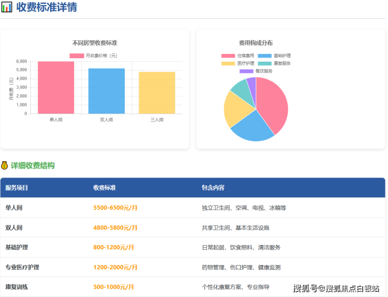Click the bar chart icon beside 收费标准详情
Screen dimensions: 388x297
[x=7, y=7]
